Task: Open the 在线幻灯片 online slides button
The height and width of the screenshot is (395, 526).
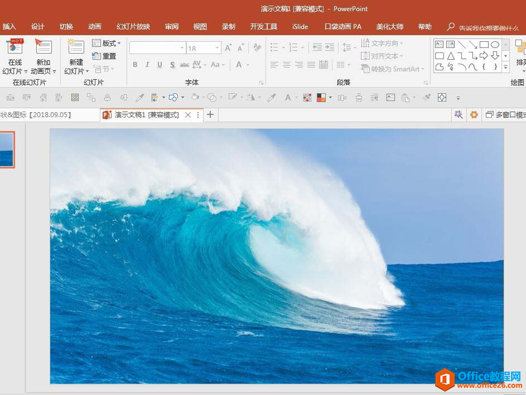Action: tap(15, 56)
